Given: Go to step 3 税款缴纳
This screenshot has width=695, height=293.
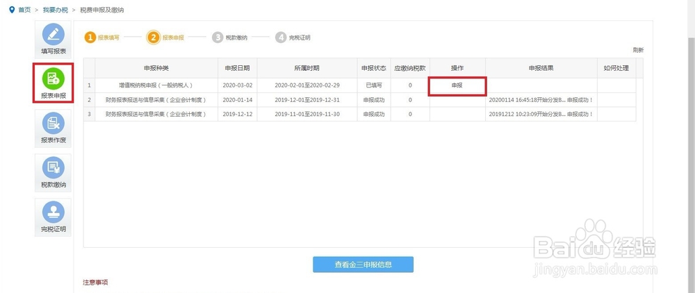Looking at the screenshot, I should coord(229,37).
